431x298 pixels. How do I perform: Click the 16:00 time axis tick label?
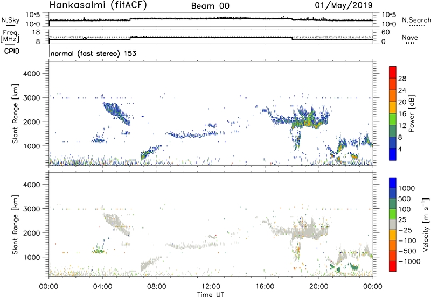265,287
